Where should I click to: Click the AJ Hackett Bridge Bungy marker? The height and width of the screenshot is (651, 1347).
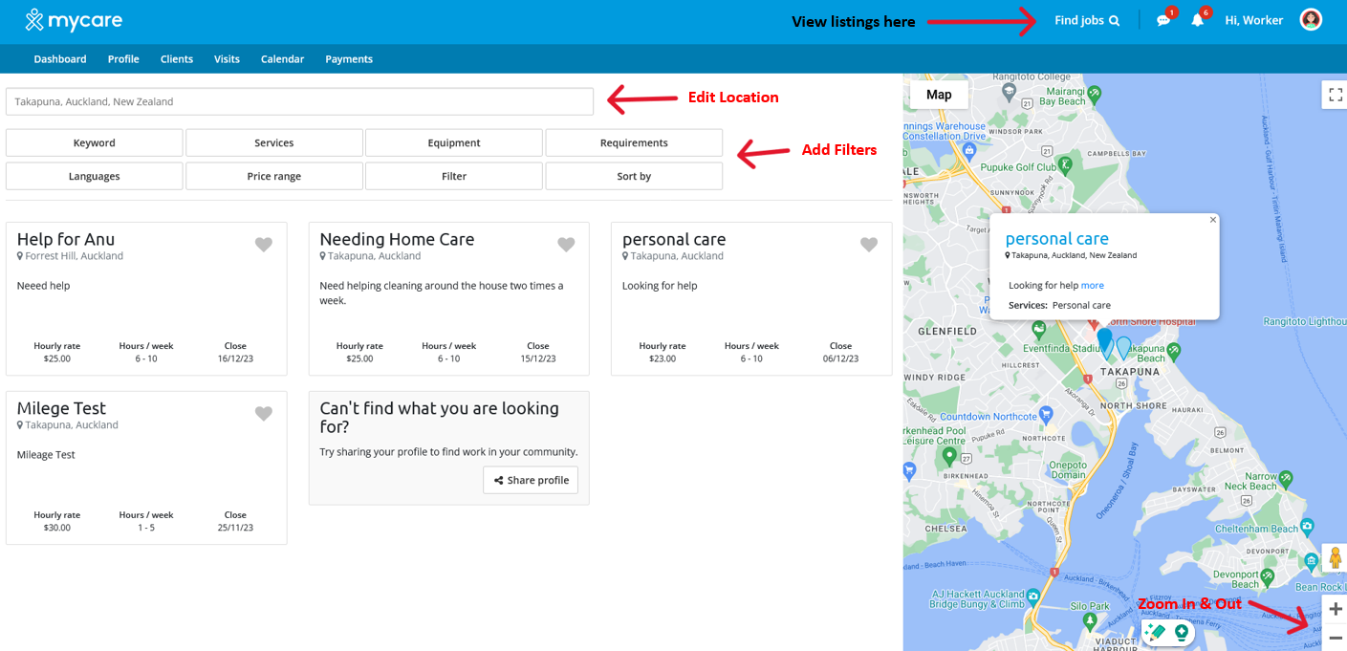pyautogui.click(x=1033, y=597)
